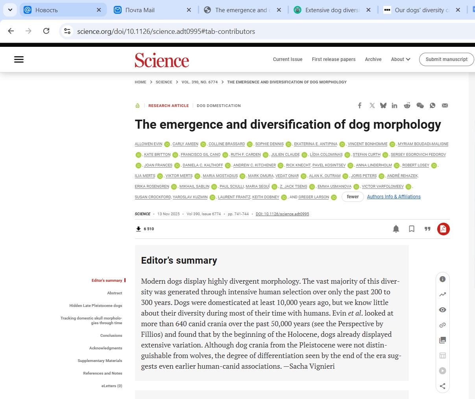Click the cite article quote icon
The image size is (475, 399).
pyautogui.click(x=427, y=229)
